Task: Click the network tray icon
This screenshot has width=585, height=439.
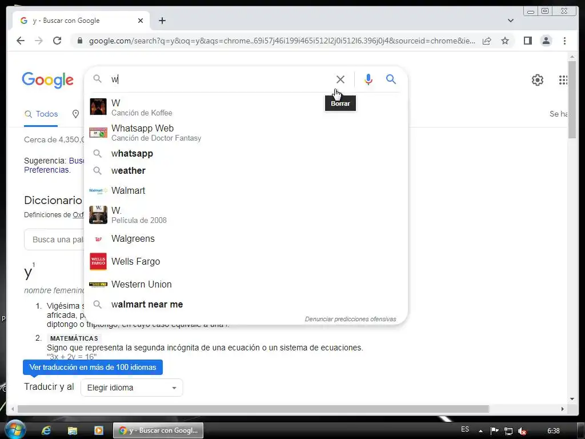Action: (x=508, y=431)
